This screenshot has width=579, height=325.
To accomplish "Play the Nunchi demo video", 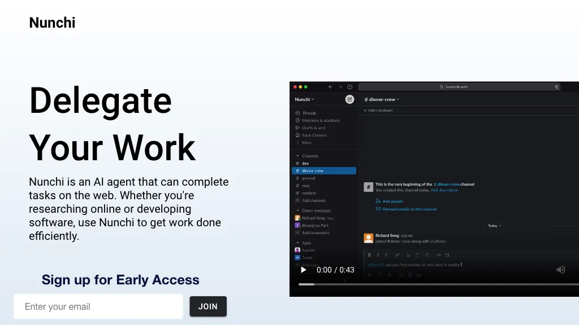I will tap(303, 270).
